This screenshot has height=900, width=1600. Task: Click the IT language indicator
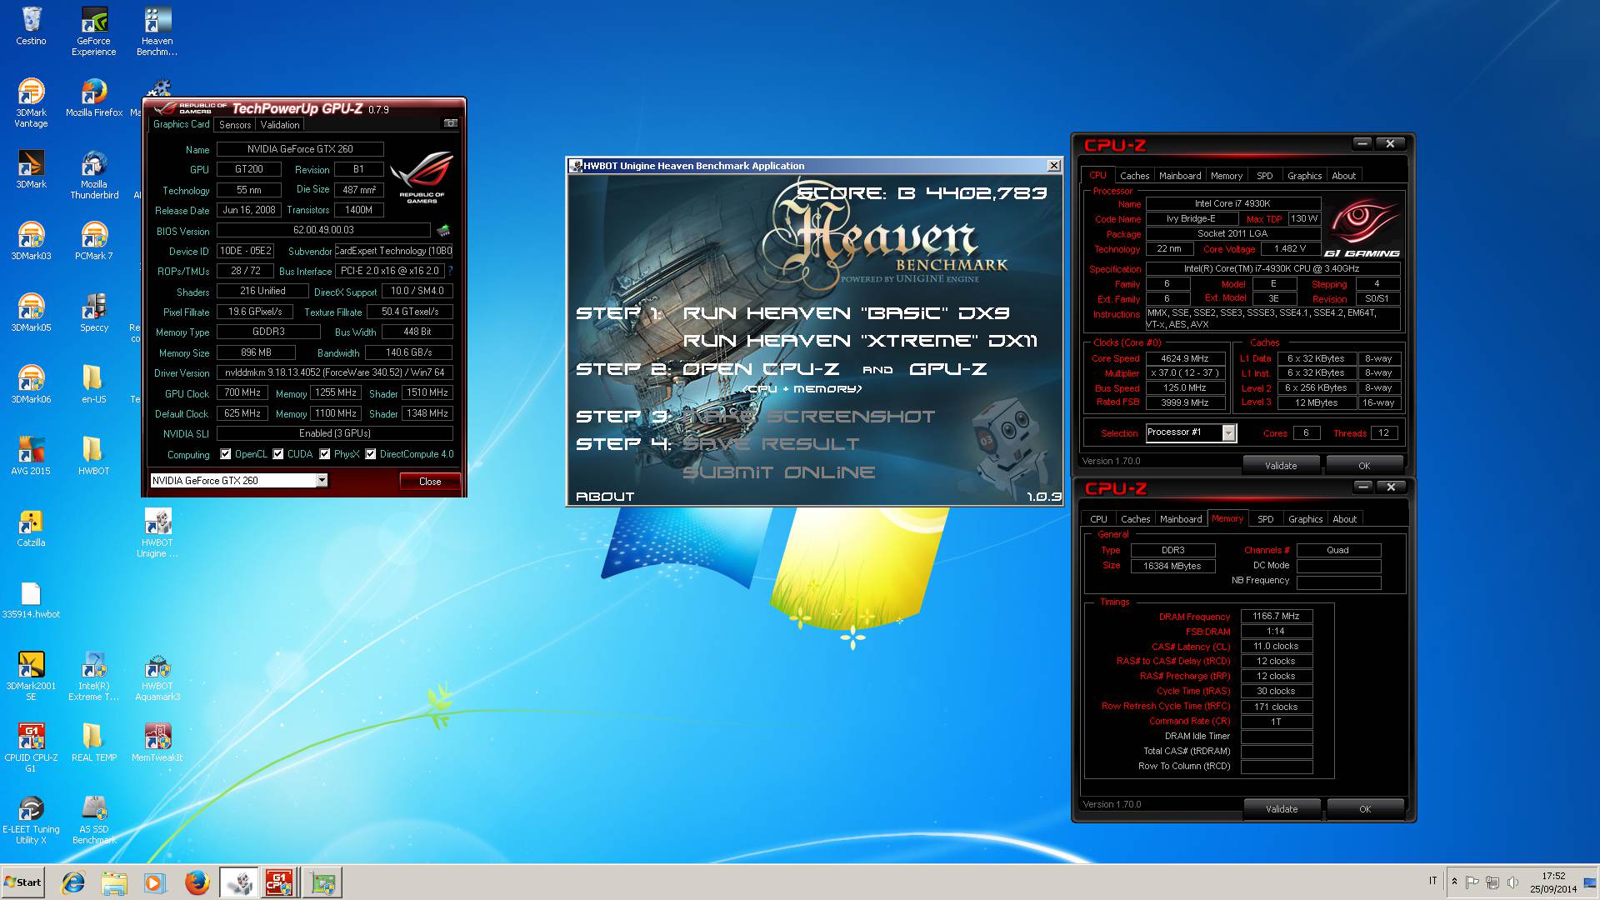[x=1433, y=881]
